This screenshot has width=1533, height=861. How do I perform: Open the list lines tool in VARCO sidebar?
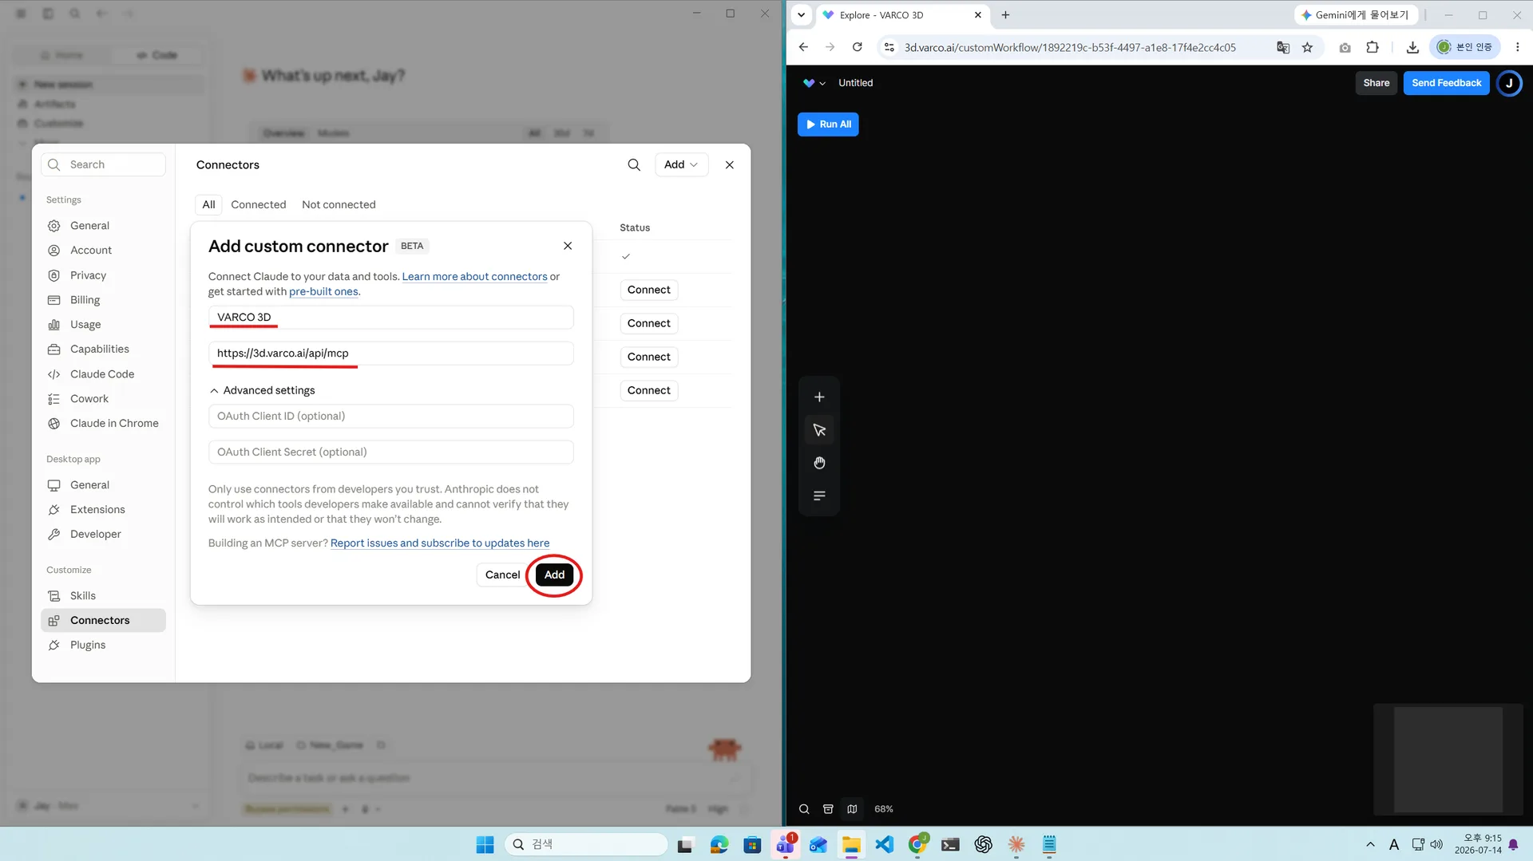click(x=819, y=496)
